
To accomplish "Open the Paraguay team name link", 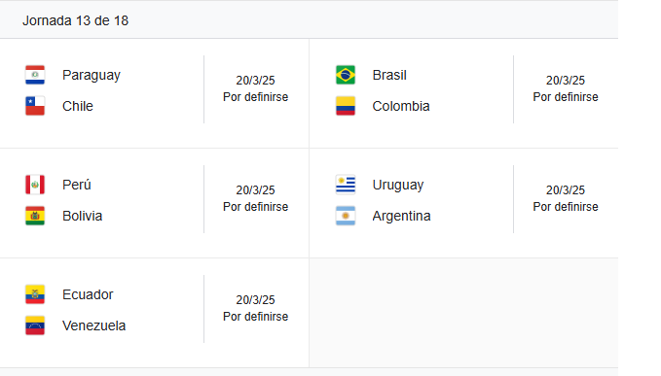I will (92, 75).
